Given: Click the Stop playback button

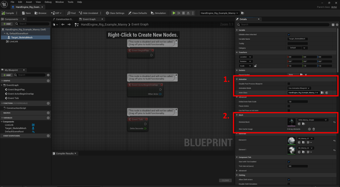Looking at the screenshot, I should pos(183,13).
